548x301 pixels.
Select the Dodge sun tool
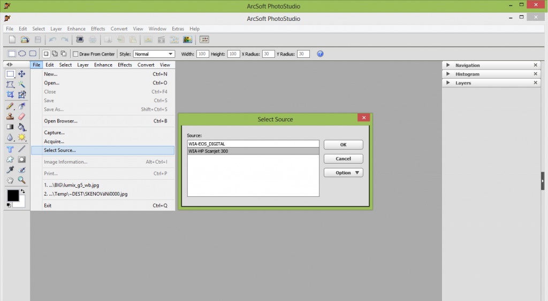[x=21, y=137]
